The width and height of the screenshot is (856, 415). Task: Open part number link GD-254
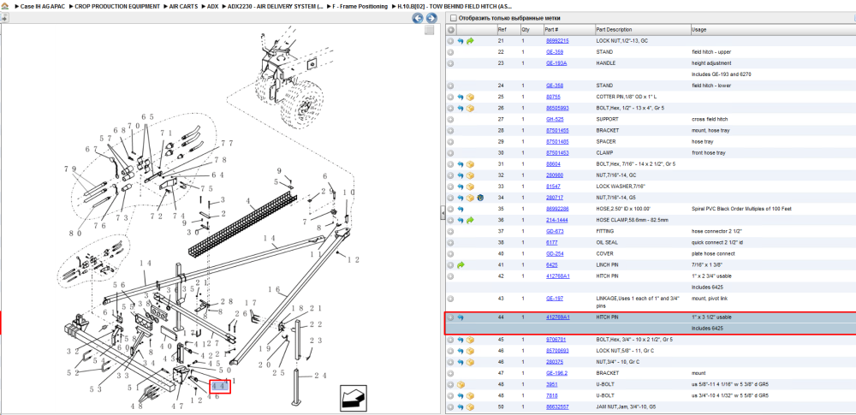[x=554, y=253]
